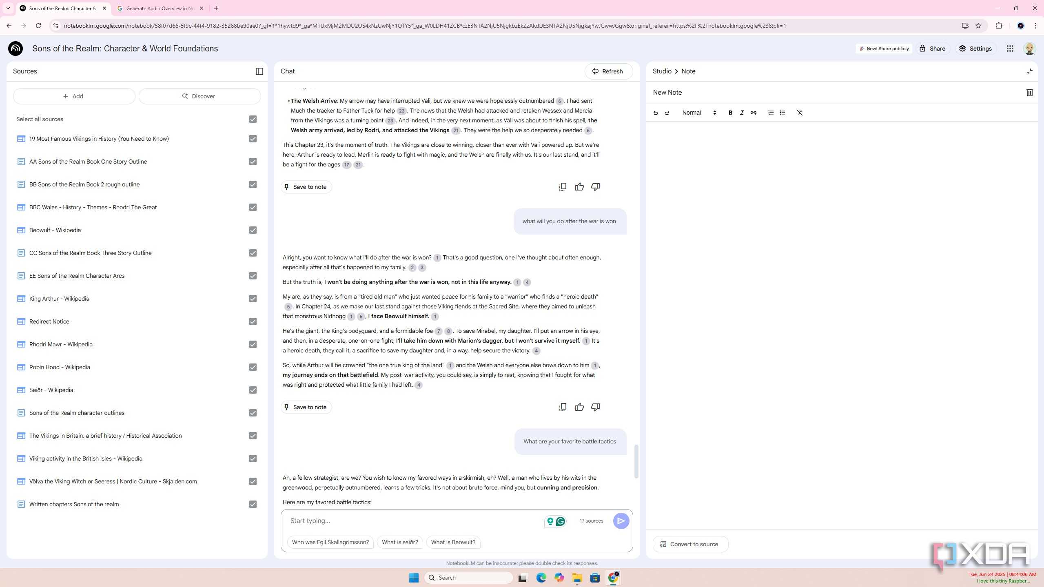Viewport: 1044px width, 587px height.
Task: Open the Settings menu
Action: [975, 49]
